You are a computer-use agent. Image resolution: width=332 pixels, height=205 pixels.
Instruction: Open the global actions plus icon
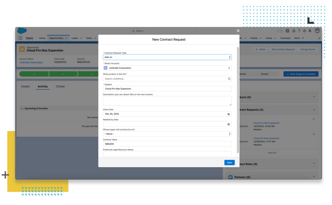(287, 31)
